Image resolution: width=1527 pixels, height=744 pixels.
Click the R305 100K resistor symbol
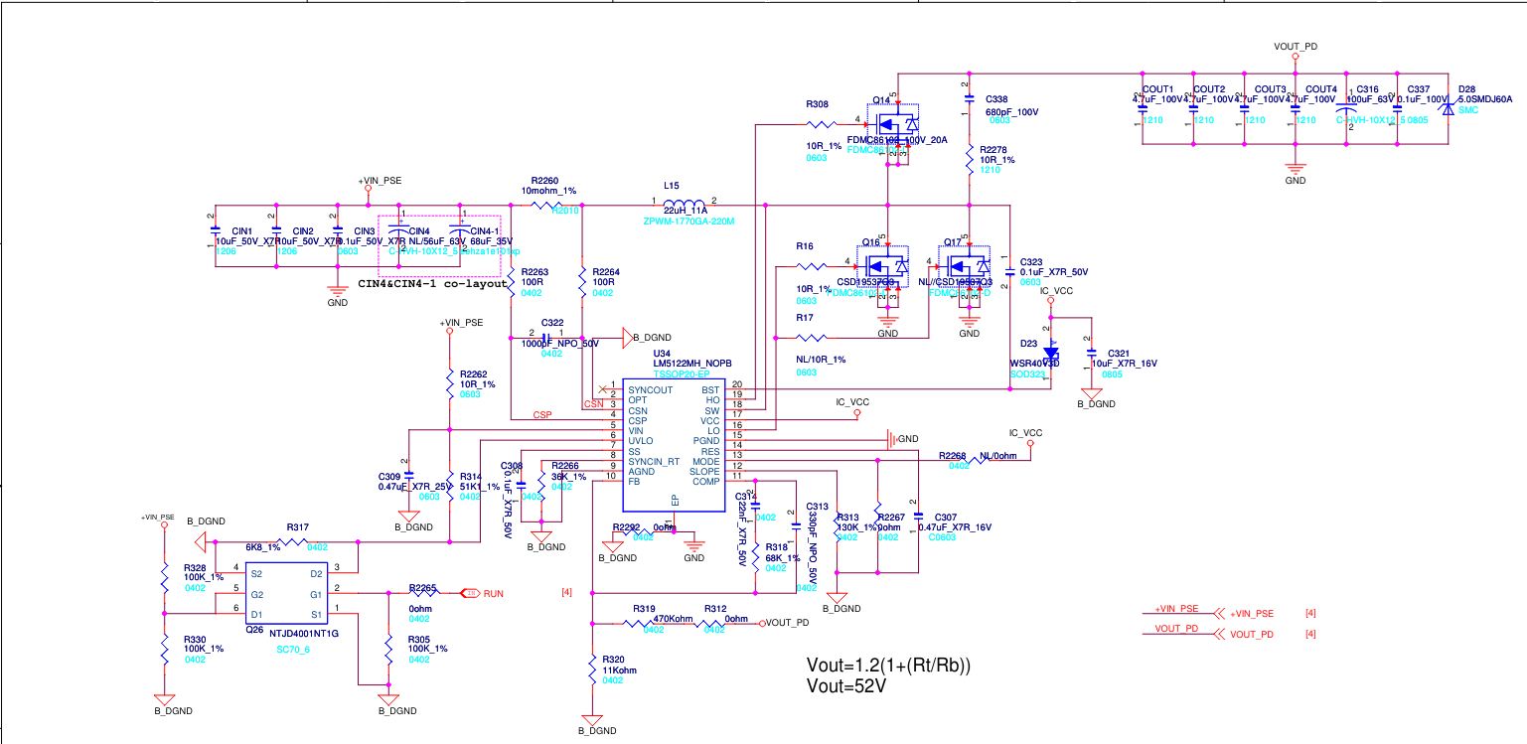coord(387,651)
